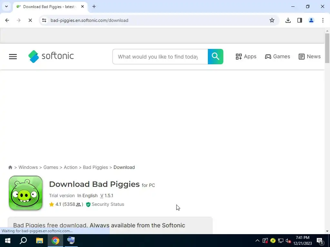The image size is (330, 247).
Task: Click the search magnifier button
Action: pos(215,57)
